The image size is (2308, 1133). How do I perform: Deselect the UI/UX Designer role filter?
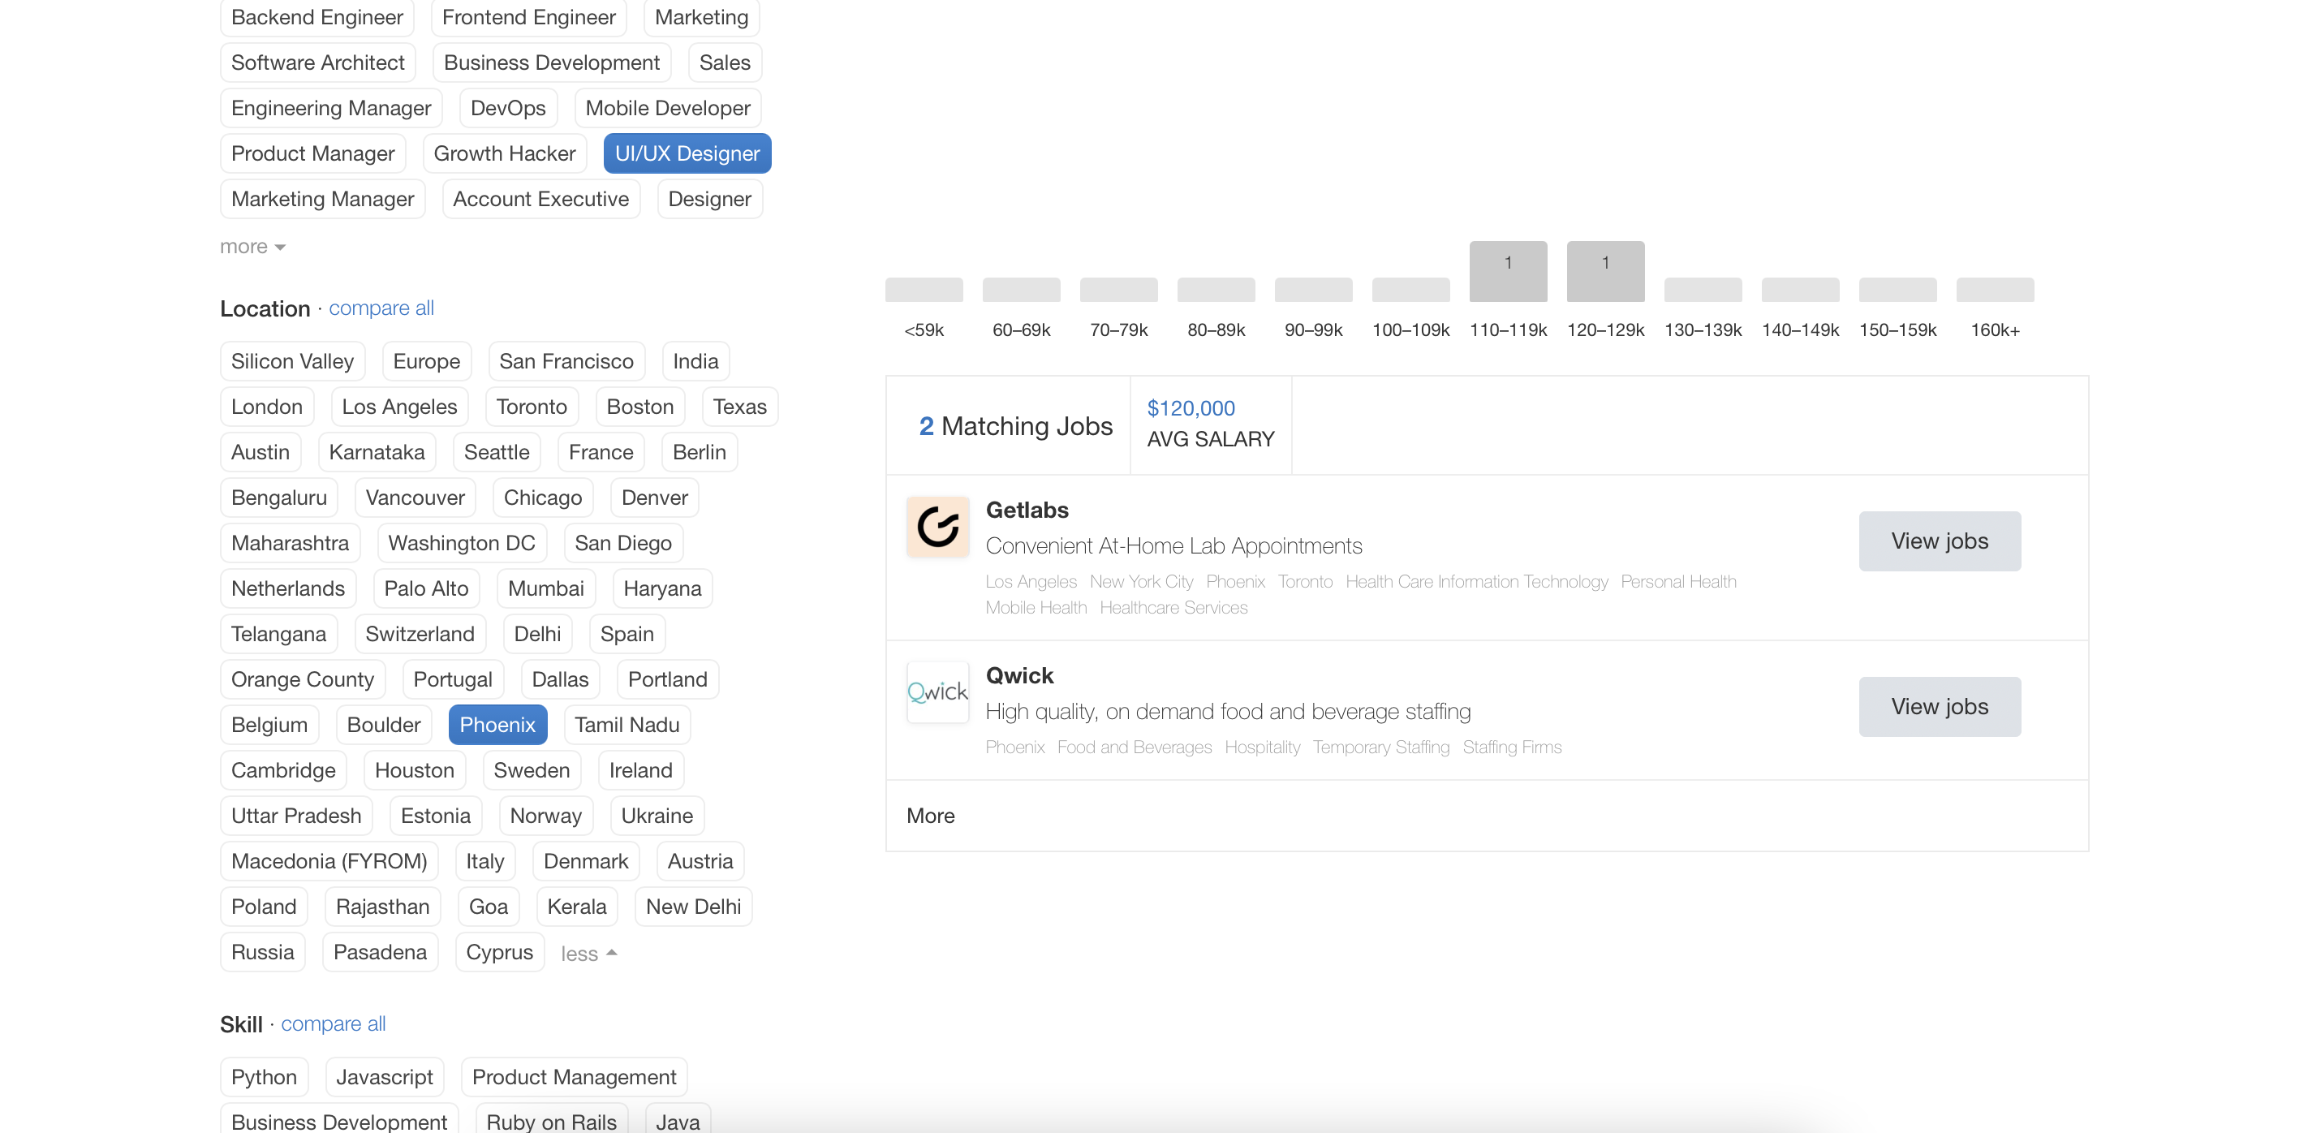click(687, 153)
